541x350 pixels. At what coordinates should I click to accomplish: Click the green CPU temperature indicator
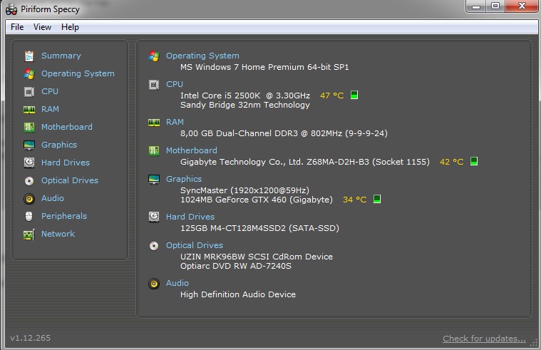(x=354, y=95)
